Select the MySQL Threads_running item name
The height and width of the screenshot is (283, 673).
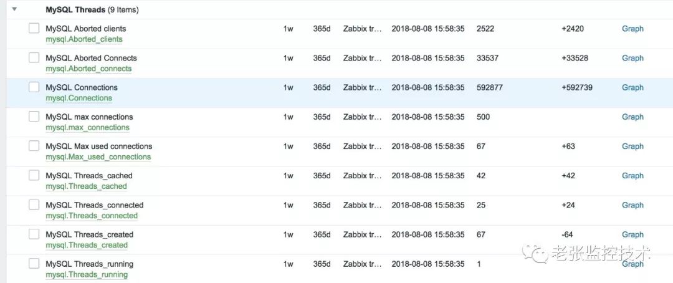pos(90,264)
